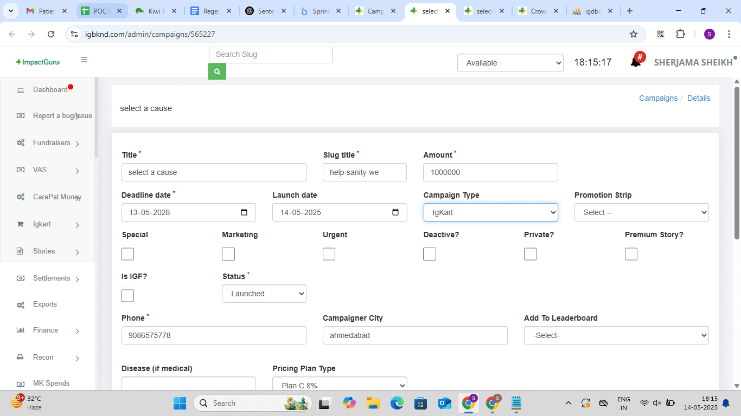Open File Explorer from the taskbar

coord(373,403)
